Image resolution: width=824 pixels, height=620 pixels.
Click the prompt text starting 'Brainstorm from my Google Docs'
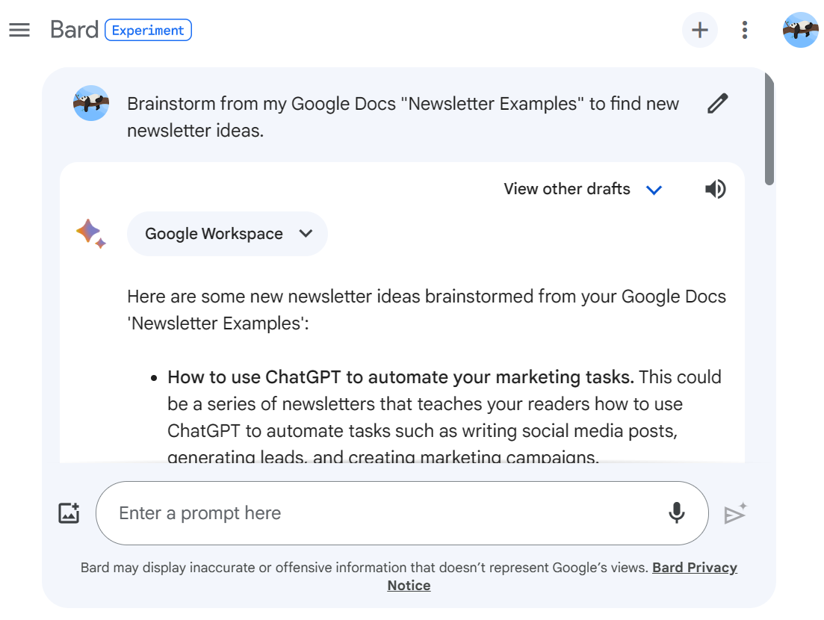[403, 117]
